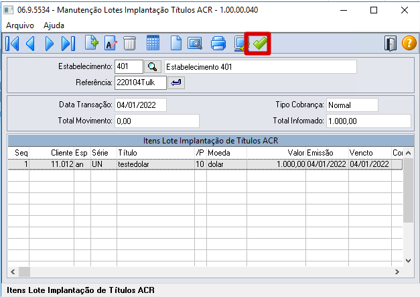The height and width of the screenshot is (297, 420).
Task: Open search with magnifier window icon
Action: click(x=195, y=44)
